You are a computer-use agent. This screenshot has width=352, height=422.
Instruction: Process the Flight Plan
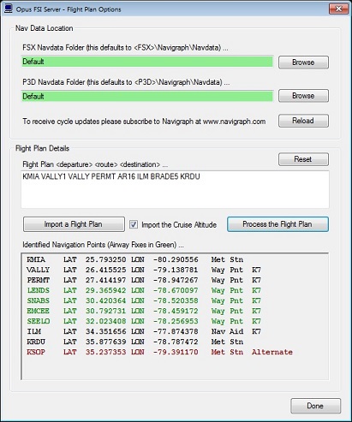tap(277, 224)
